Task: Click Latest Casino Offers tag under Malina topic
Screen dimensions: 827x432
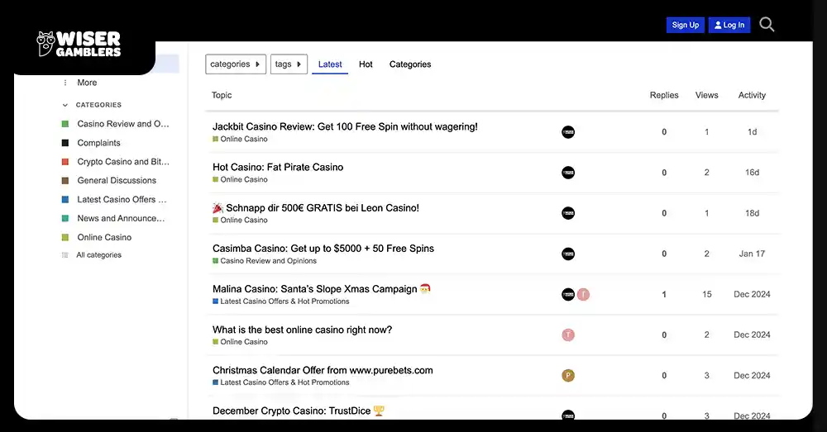Action: (x=281, y=301)
